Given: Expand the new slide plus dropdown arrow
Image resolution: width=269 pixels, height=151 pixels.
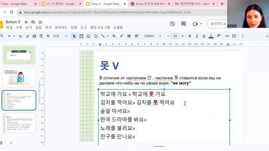Looking at the screenshot, I should point(14,36).
